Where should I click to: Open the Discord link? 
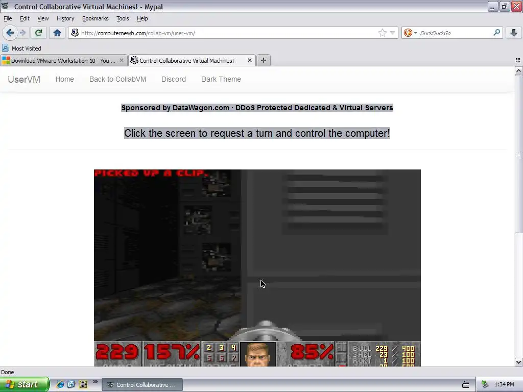click(174, 79)
